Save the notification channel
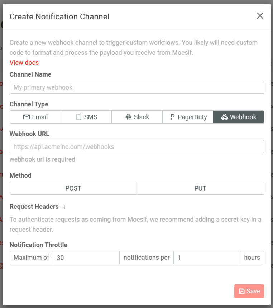273x308 pixels. pyautogui.click(x=249, y=291)
